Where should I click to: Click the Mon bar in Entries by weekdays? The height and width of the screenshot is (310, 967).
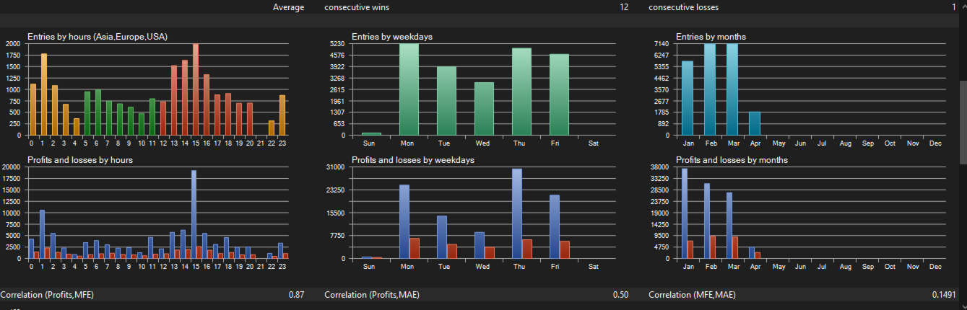pyautogui.click(x=409, y=89)
